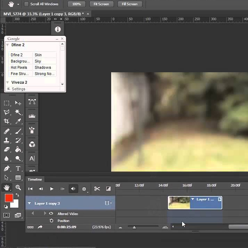Select the Horizontal Type tool
The width and height of the screenshot is (248, 248).
coord(18,168)
